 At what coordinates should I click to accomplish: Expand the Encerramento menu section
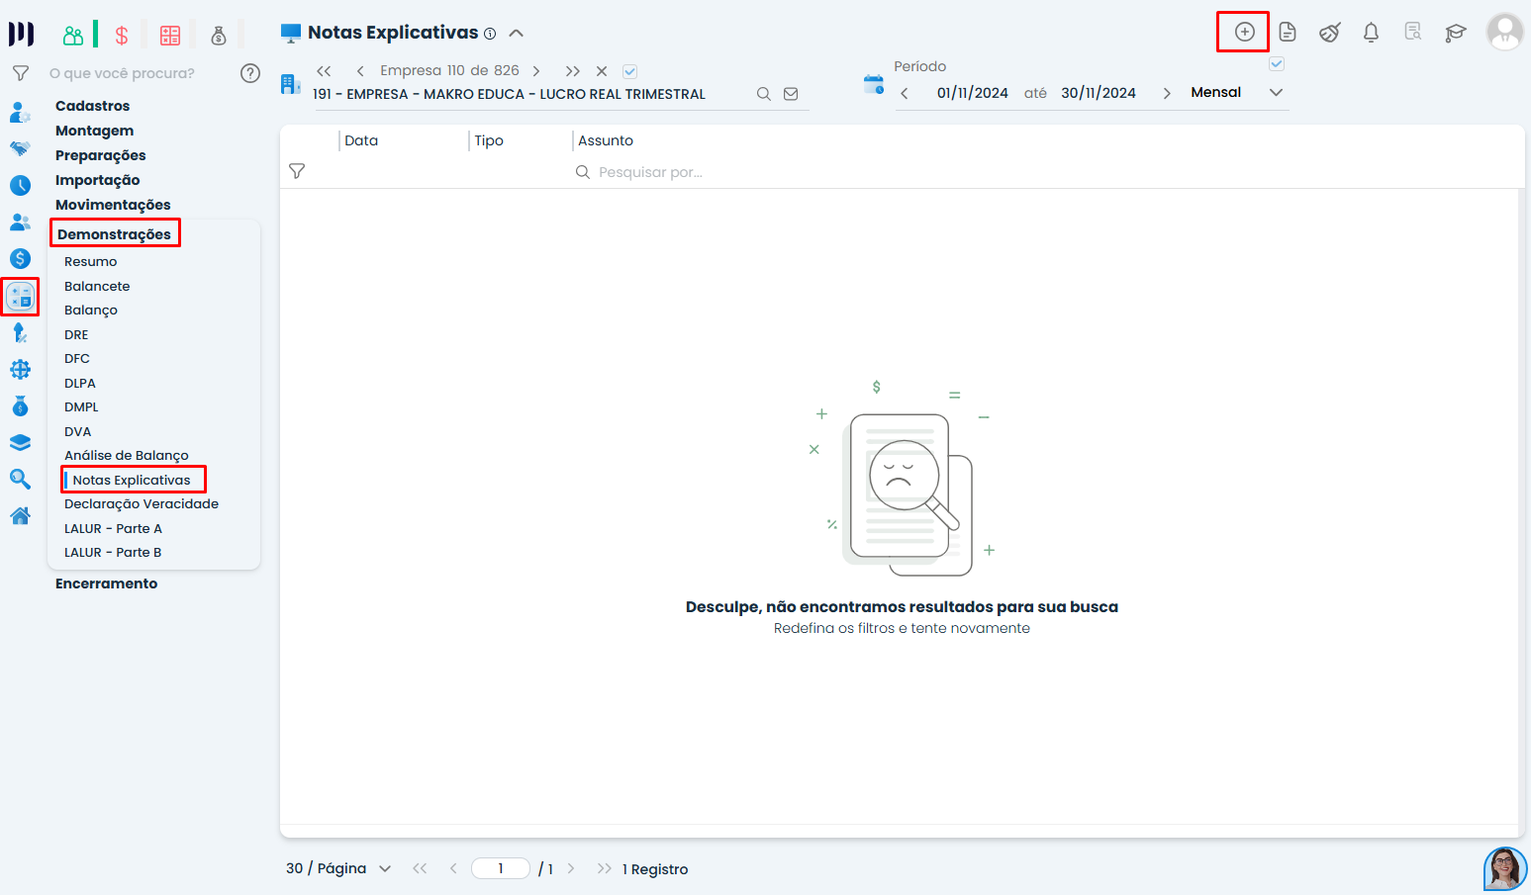pos(106,583)
